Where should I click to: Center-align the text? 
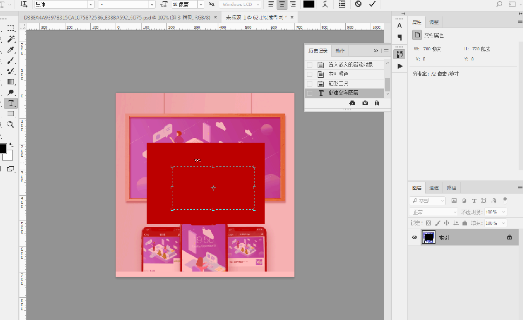coord(281,4)
